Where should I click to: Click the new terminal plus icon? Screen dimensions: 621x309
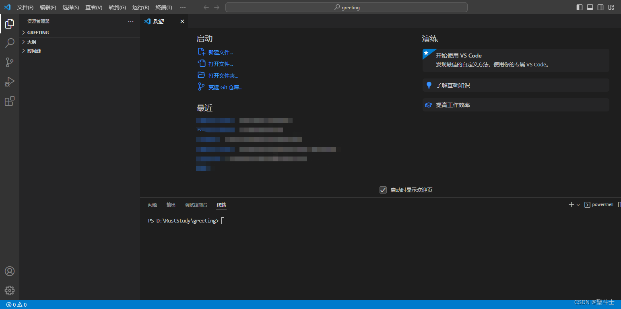tap(571, 205)
